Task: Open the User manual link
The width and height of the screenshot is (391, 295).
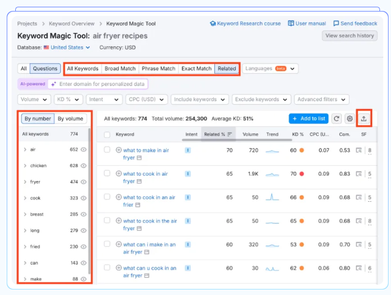Action: click(x=307, y=23)
